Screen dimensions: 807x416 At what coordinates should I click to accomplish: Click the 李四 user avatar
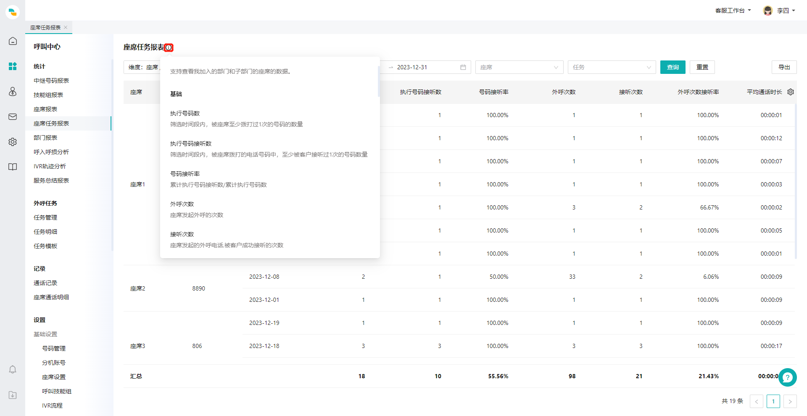[768, 10]
